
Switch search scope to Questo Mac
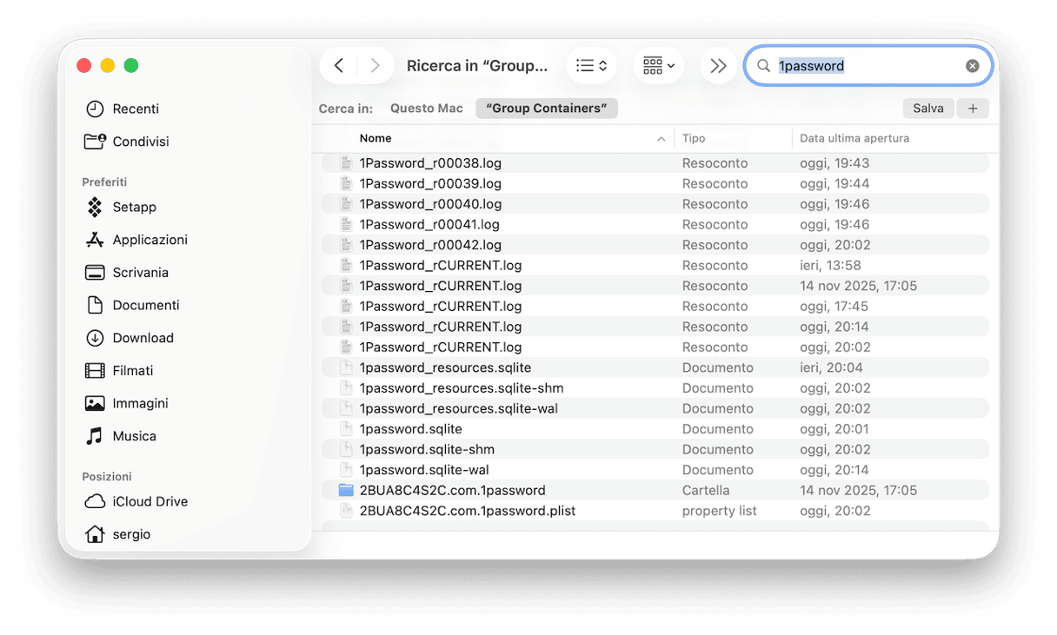pyautogui.click(x=426, y=109)
